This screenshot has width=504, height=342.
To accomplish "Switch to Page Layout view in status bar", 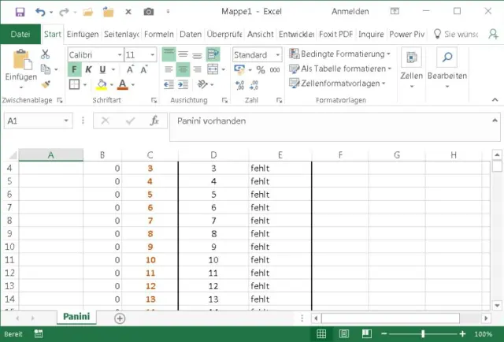I will [x=343, y=334].
